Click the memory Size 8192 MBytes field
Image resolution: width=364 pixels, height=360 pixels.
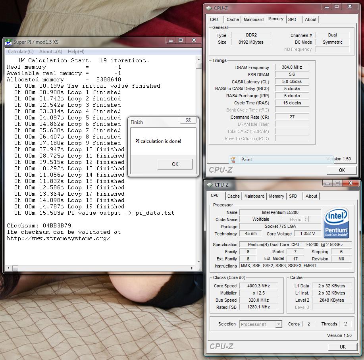coord(251,42)
